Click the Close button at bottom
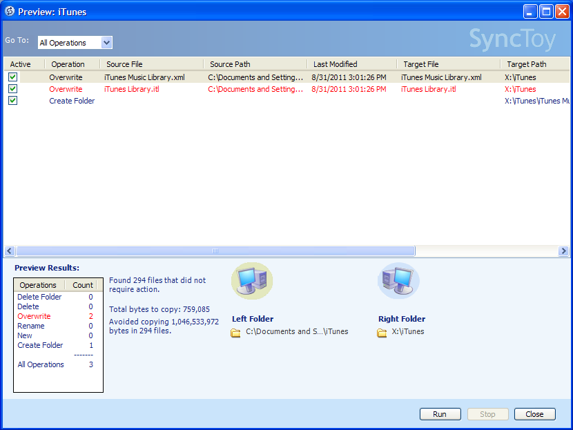 point(534,414)
